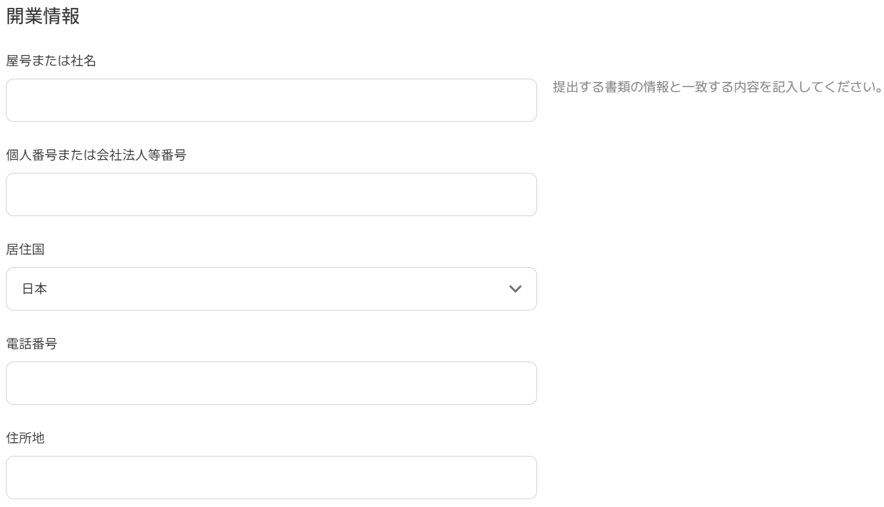Open the 居住国 country dropdown
This screenshot has width=884, height=507.
click(271, 289)
